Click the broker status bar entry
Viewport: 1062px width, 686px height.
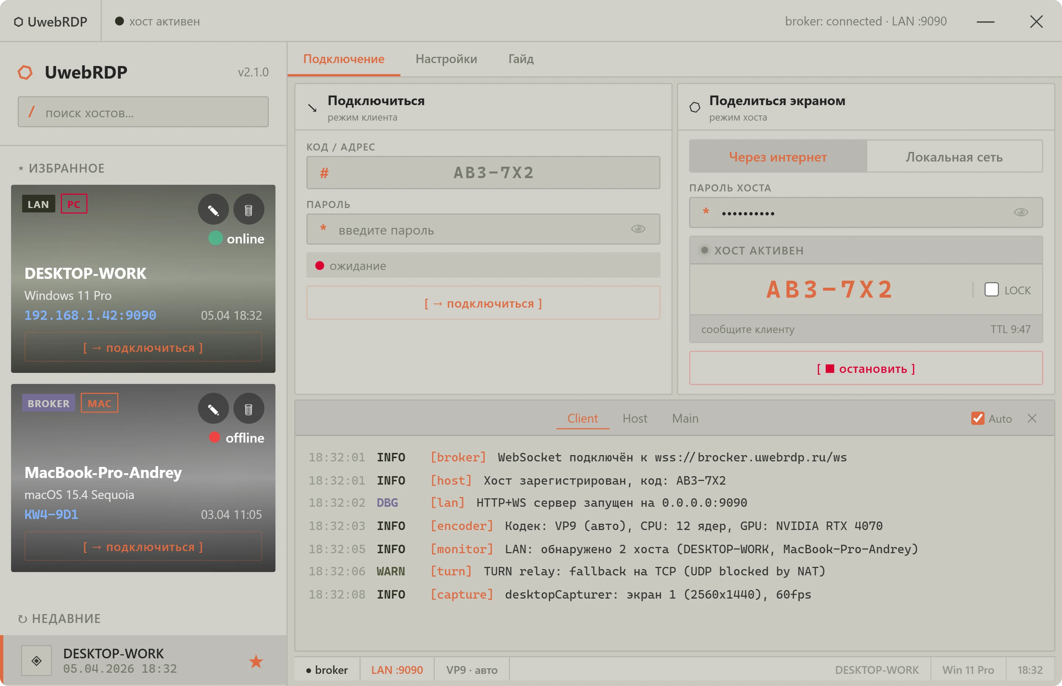(327, 670)
